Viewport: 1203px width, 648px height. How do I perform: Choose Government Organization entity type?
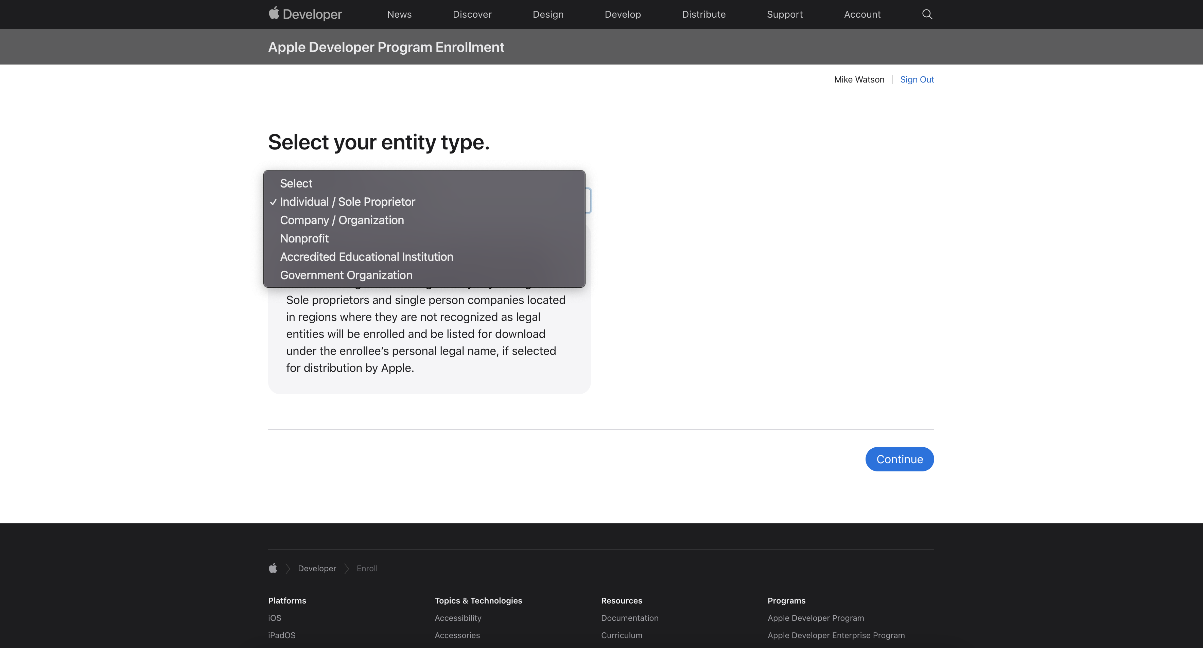pos(424,275)
